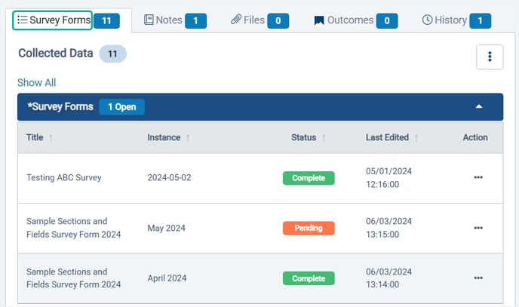Open actions menu for May 2024 survey

pyautogui.click(x=478, y=228)
